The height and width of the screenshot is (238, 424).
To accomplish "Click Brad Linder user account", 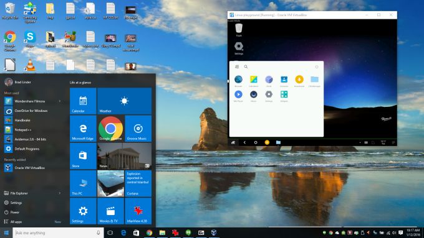I will 18,82.
